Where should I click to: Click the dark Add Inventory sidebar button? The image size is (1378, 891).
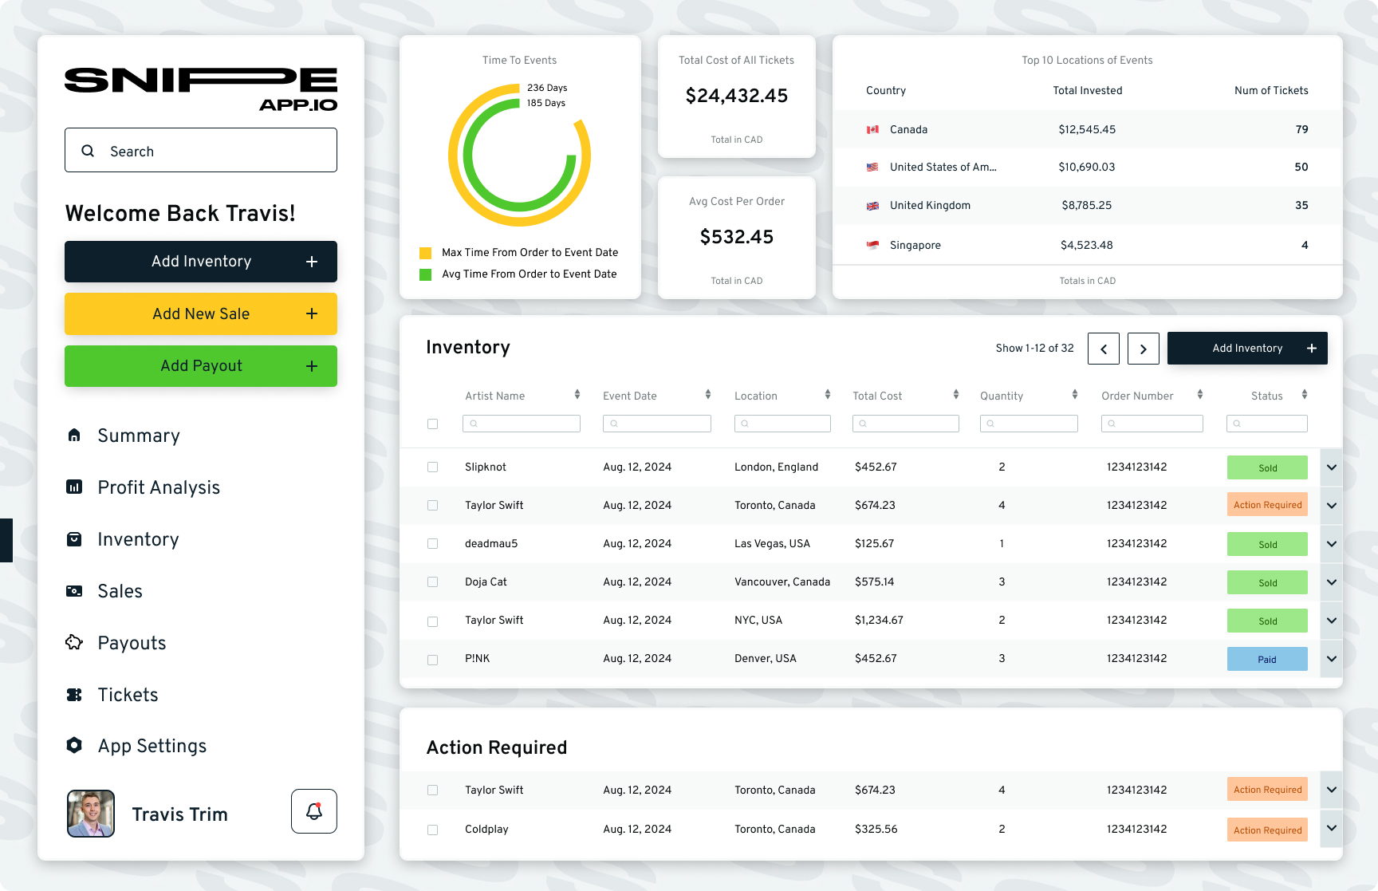(x=201, y=262)
